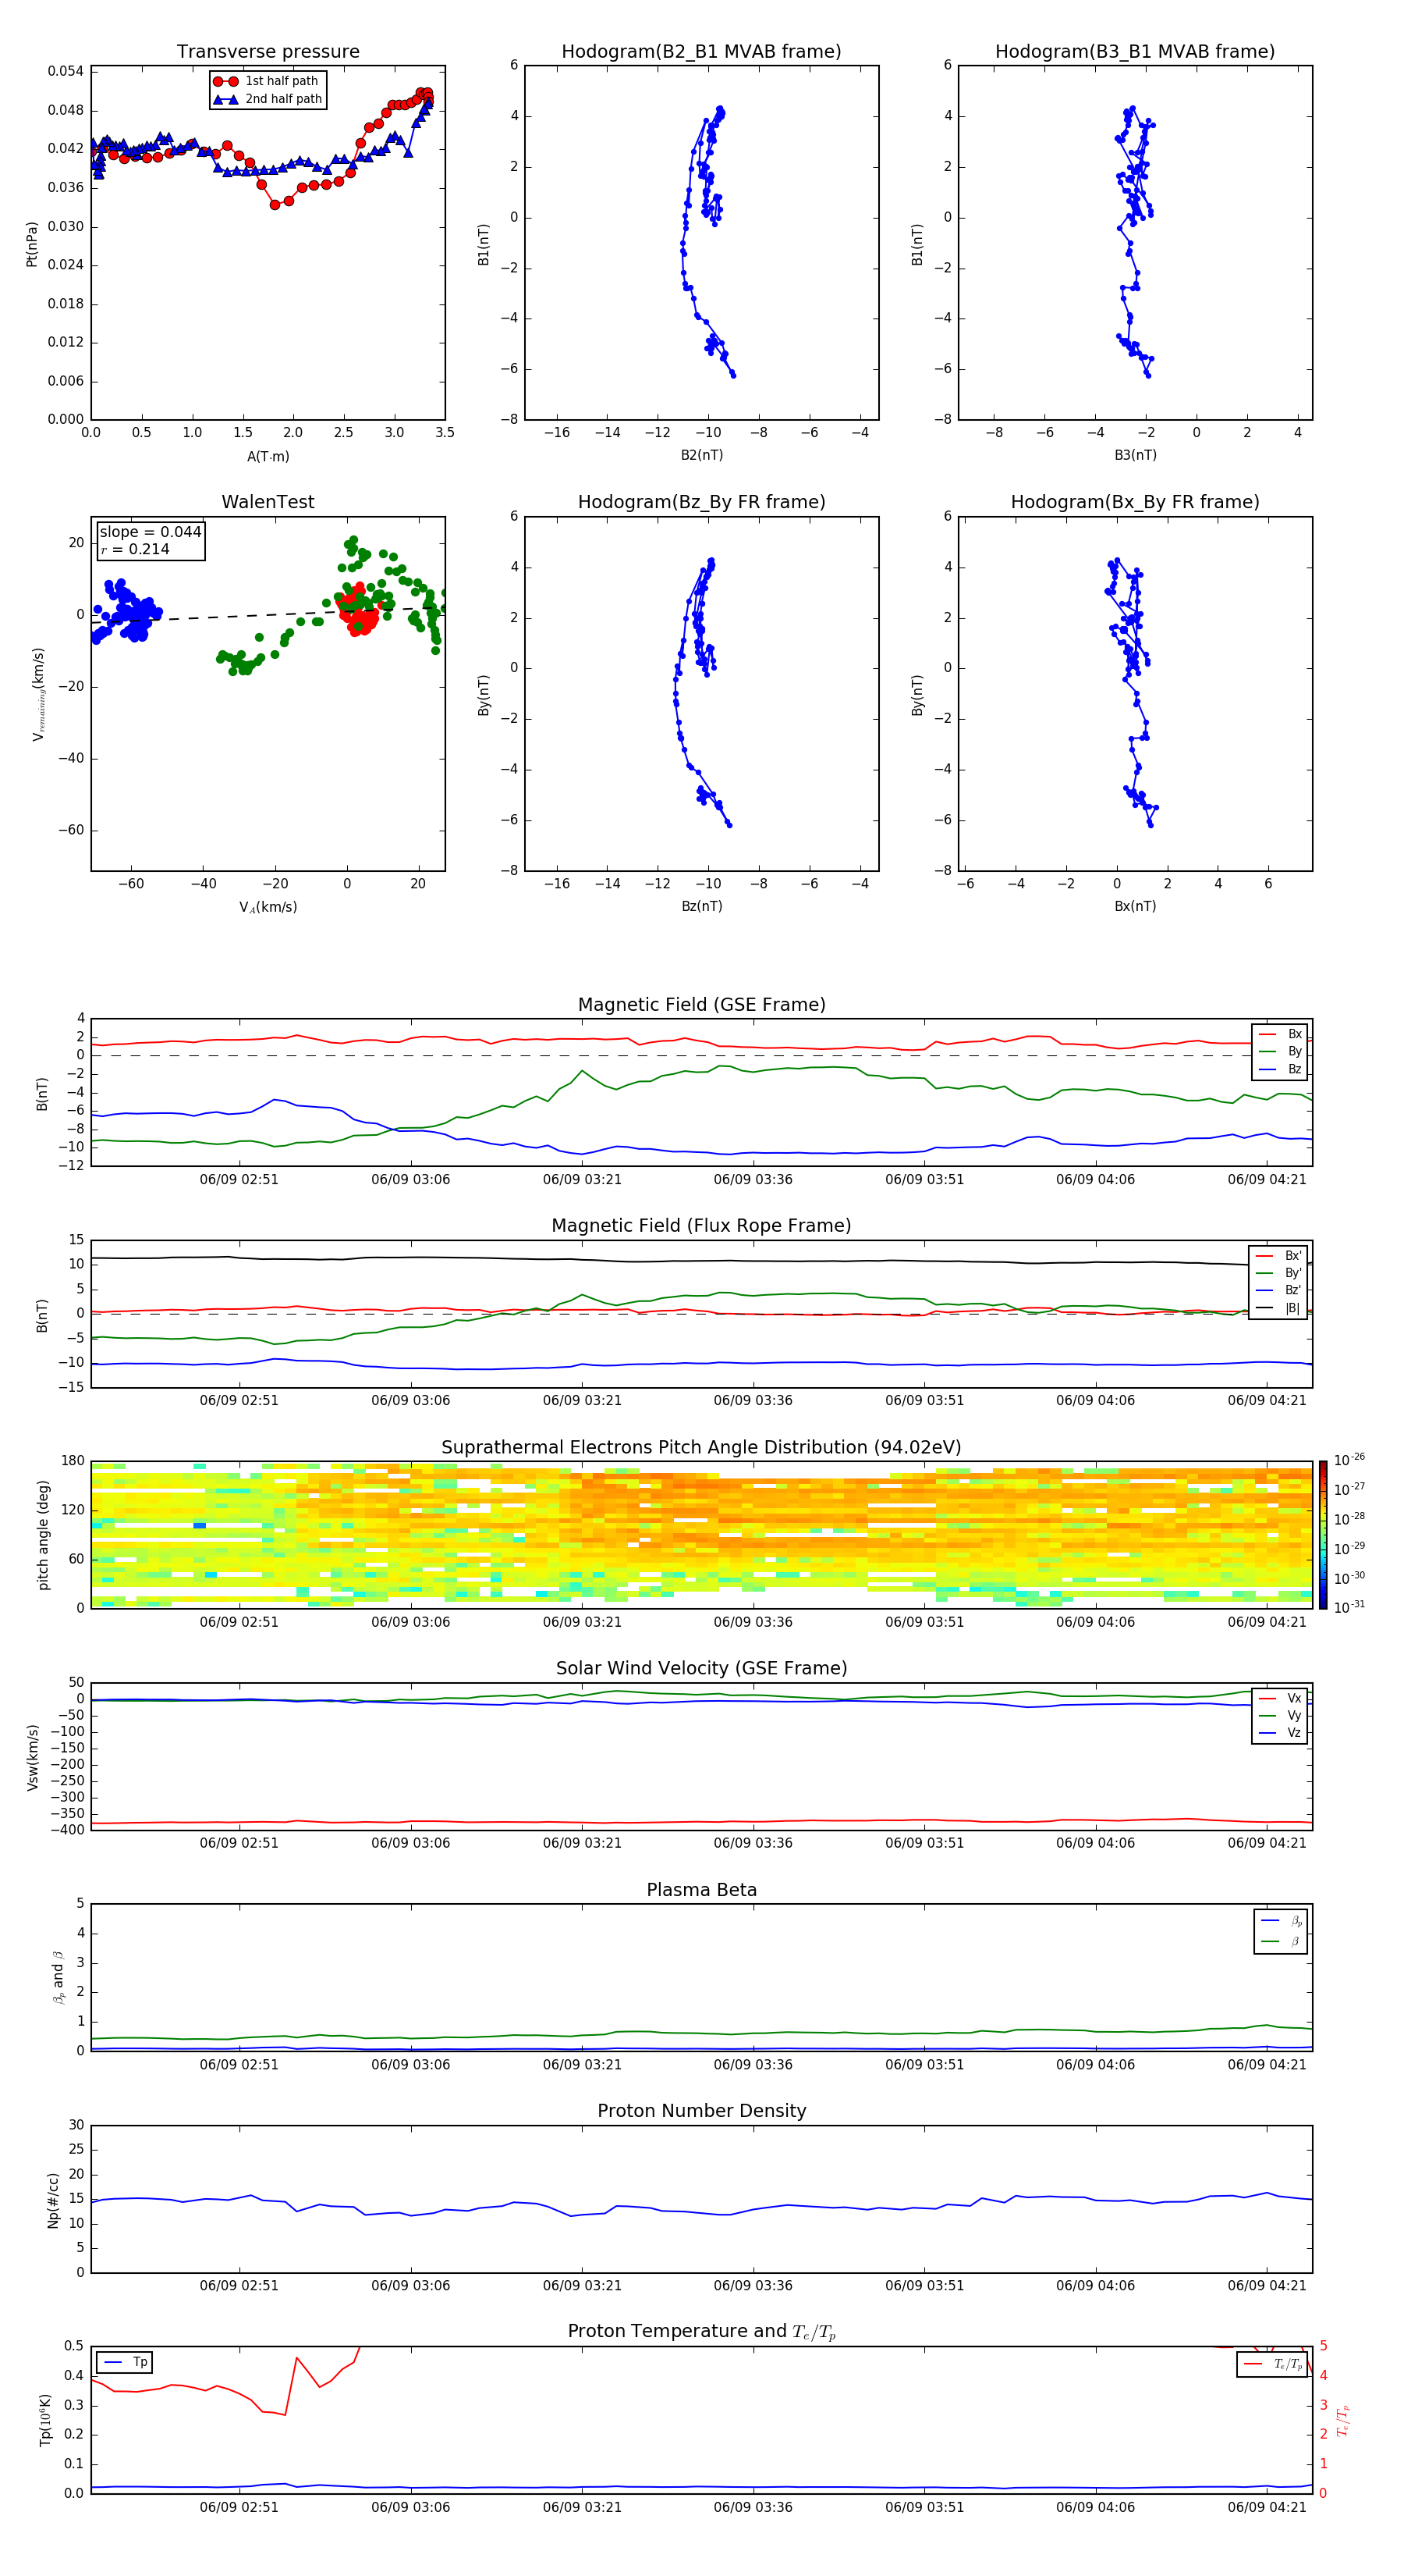Viewport: 1404px width, 2576px height.
Task: Click the pitch angle (deg) axis label
Action: click(x=43, y=1535)
